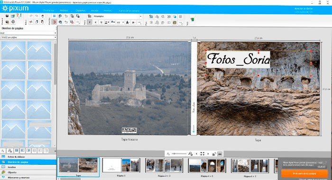Switch to Fotos & vídeos tab
This screenshot has width=332, height=180.
(28, 157)
